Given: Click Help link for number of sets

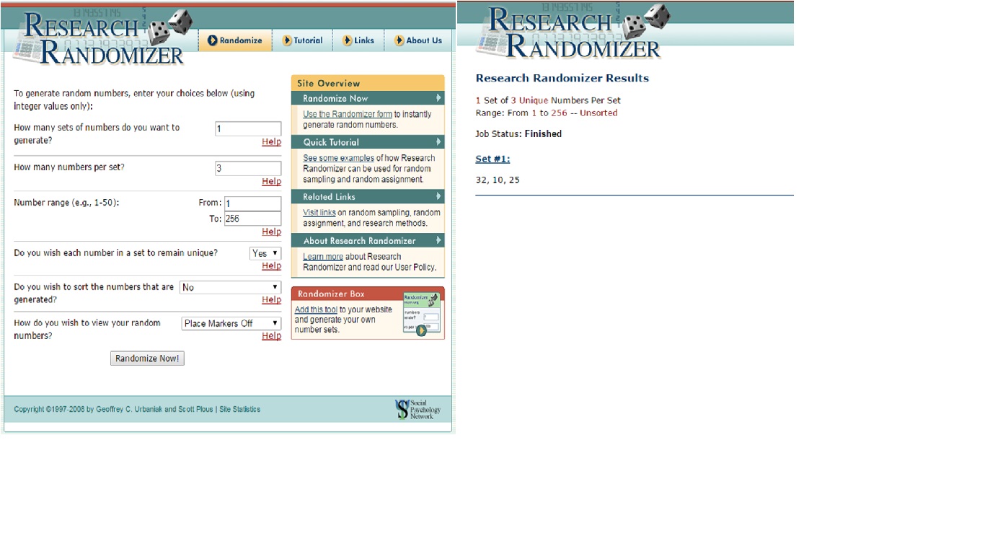Looking at the screenshot, I should tap(271, 142).
